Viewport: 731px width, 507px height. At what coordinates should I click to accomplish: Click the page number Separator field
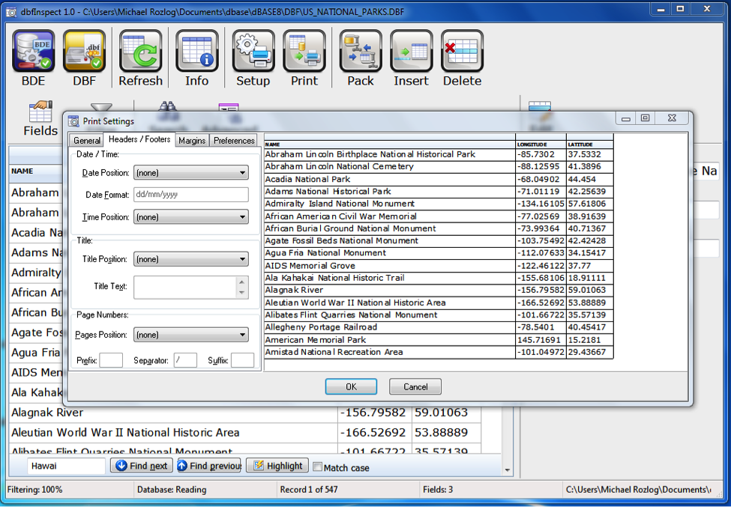tap(185, 360)
